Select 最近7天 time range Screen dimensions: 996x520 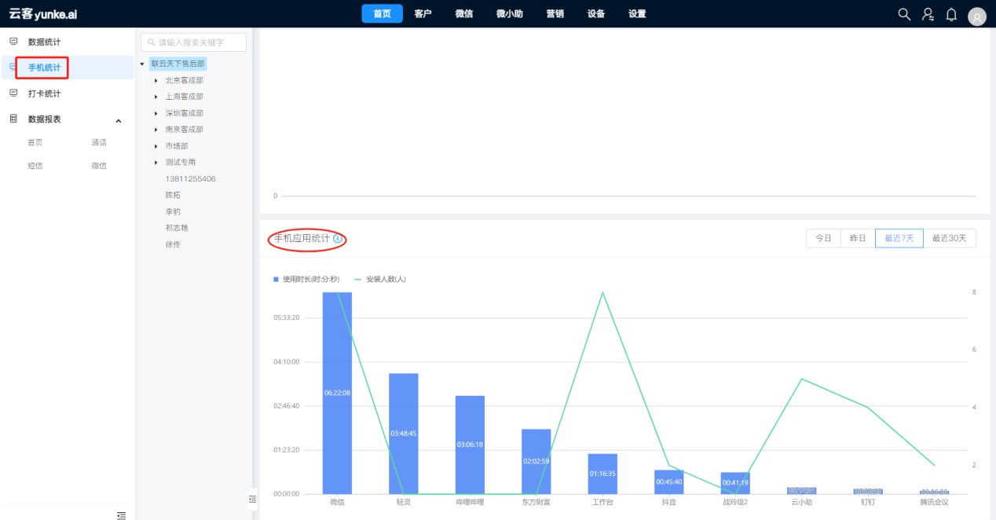899,238
